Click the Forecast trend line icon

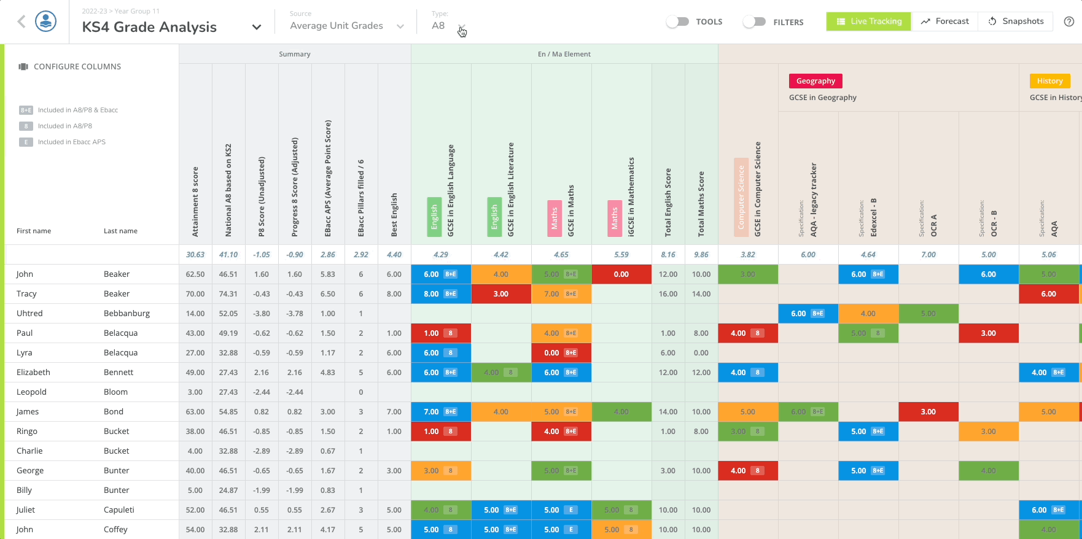(925, 21)
